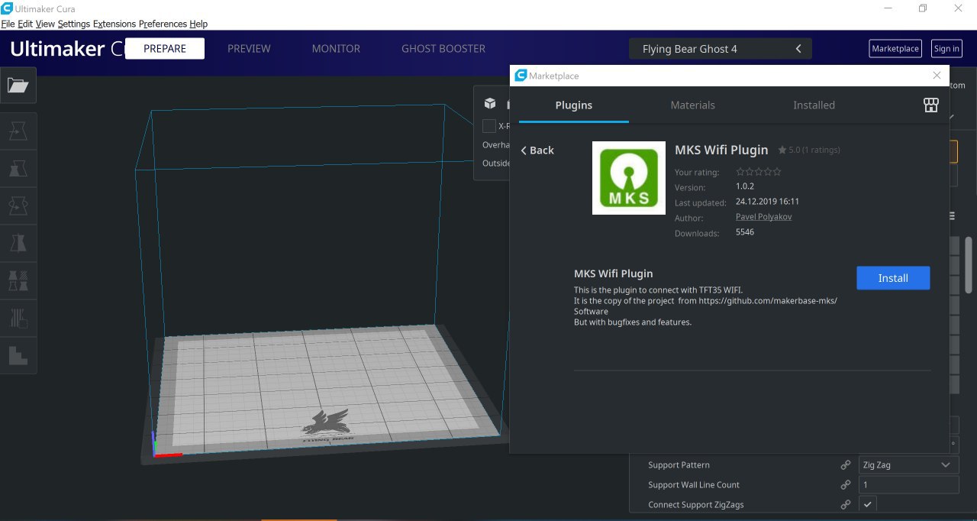Go Back to the plugin list

[x=537, y=150]
